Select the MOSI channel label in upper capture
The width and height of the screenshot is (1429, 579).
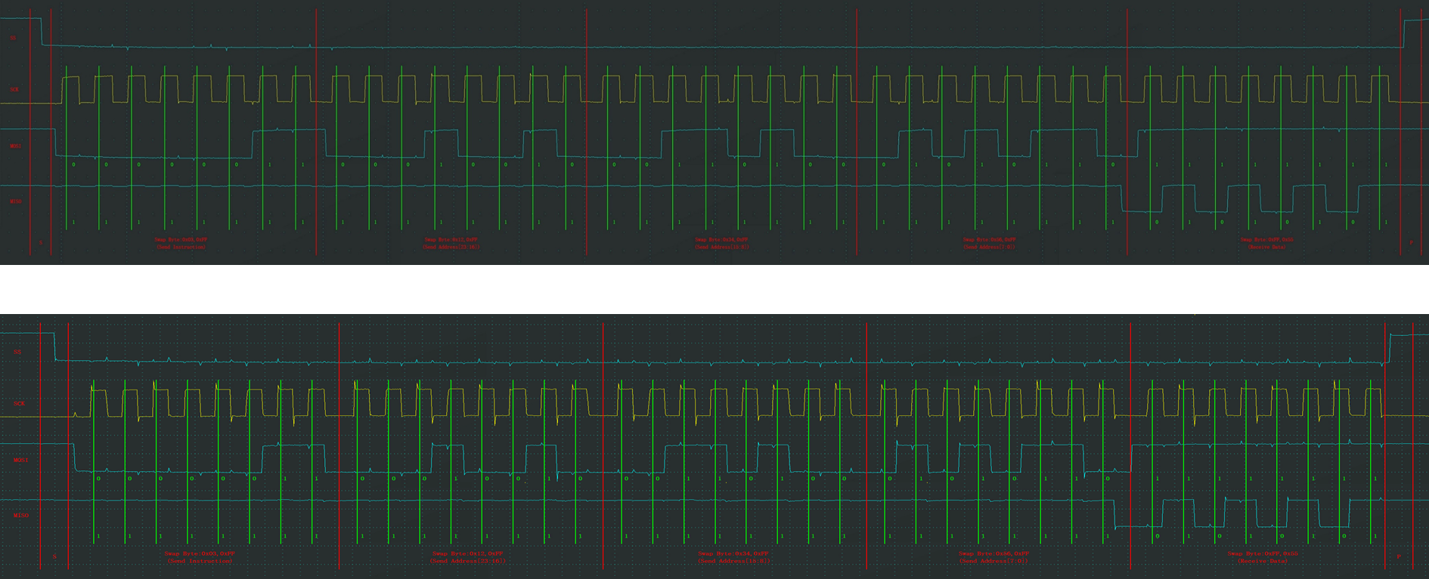15,146
